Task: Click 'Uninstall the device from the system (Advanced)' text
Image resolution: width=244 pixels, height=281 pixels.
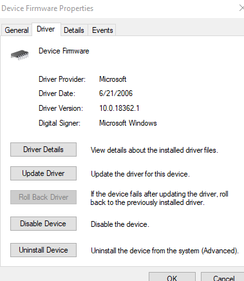Action: pyautogui.click(x=165, y=251)
